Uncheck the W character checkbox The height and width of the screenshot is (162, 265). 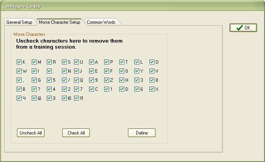click(19, 71)
